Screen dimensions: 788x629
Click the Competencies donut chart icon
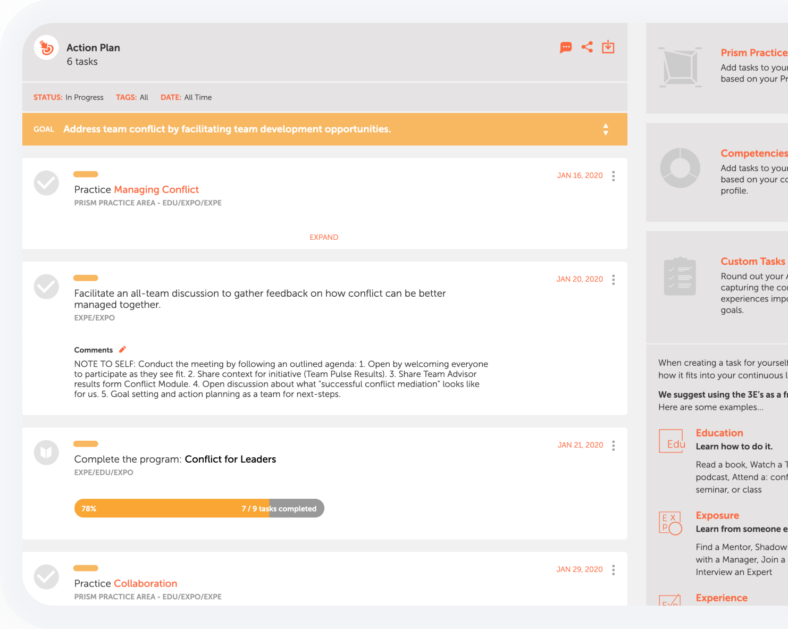click(680, 168)
